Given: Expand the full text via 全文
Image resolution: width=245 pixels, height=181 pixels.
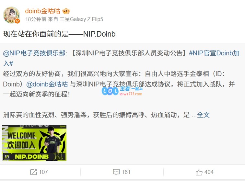Looking at the screenshot, I should (x=203, y=115).
